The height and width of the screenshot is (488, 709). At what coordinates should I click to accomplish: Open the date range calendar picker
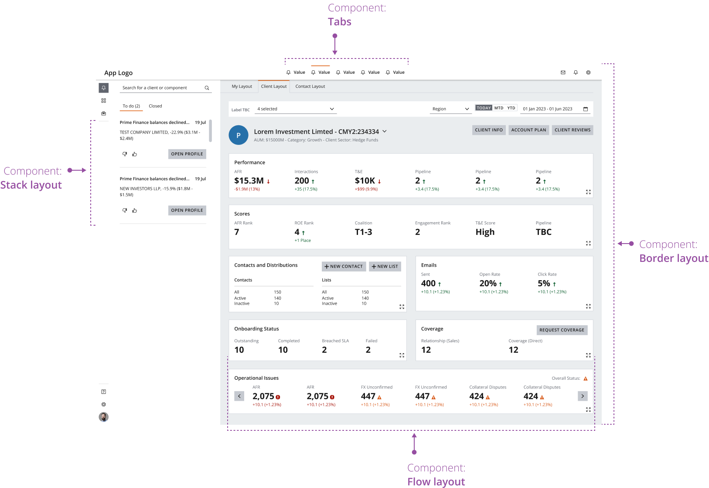[x=586, y=108]
